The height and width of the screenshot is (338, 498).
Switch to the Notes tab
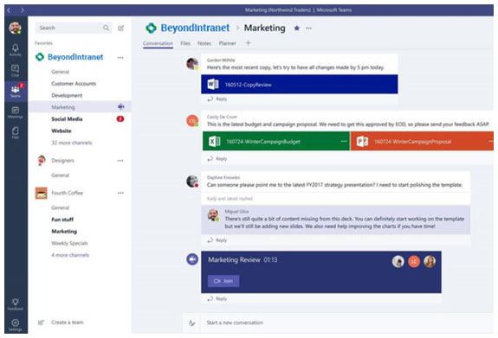pos(204,43)
